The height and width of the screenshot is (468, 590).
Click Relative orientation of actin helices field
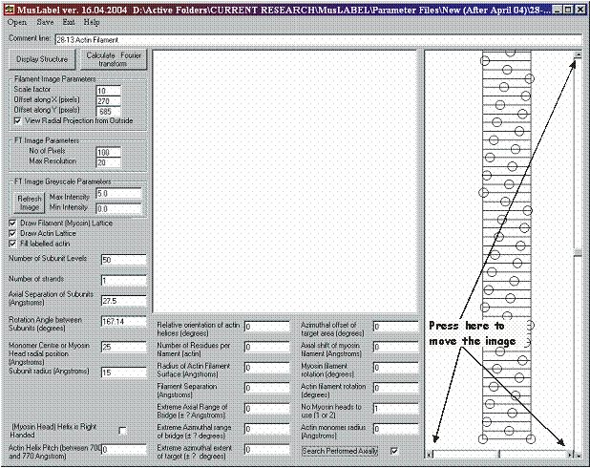266,327
